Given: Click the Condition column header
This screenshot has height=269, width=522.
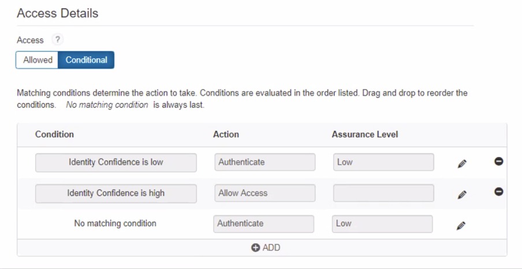Looking at the screenshot, I should pyautogui.click(x=54, y=134).
